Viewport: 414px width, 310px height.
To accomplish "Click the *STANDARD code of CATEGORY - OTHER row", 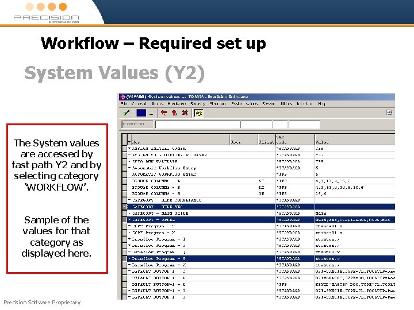I will click(288, 219).
